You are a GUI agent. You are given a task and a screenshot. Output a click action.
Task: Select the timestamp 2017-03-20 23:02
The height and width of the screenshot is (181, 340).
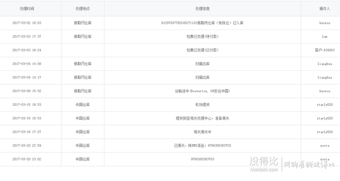[x=27, y=159]
